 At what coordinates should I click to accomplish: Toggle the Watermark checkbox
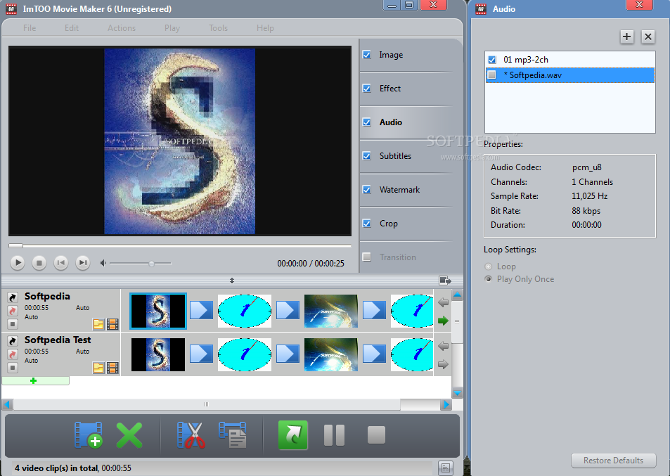[x=366, y=190]
